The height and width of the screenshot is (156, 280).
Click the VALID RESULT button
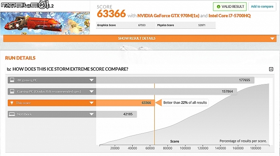click(x=230, y=7)
